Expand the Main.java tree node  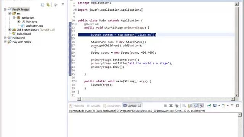(x=19, y=22)
